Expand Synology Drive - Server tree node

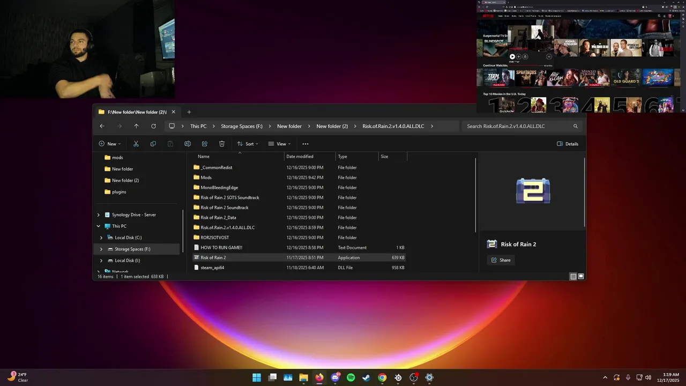click(x=98, y=215)
